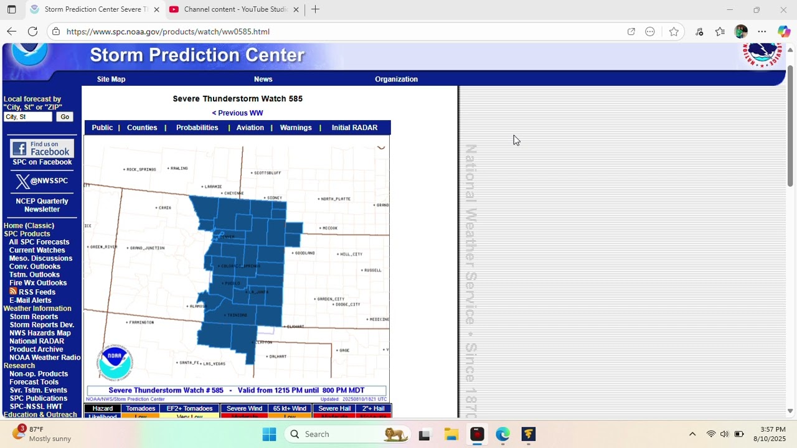The height and width of the screenshot is (448, 797).
Task: Open National RADAR sidebar link
Action: 37,341
